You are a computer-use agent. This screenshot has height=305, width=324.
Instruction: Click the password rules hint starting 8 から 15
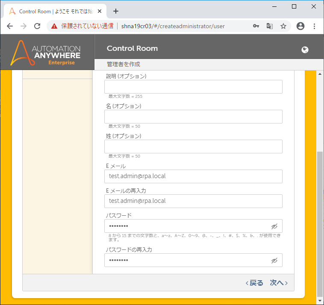(x=194, y=238)
